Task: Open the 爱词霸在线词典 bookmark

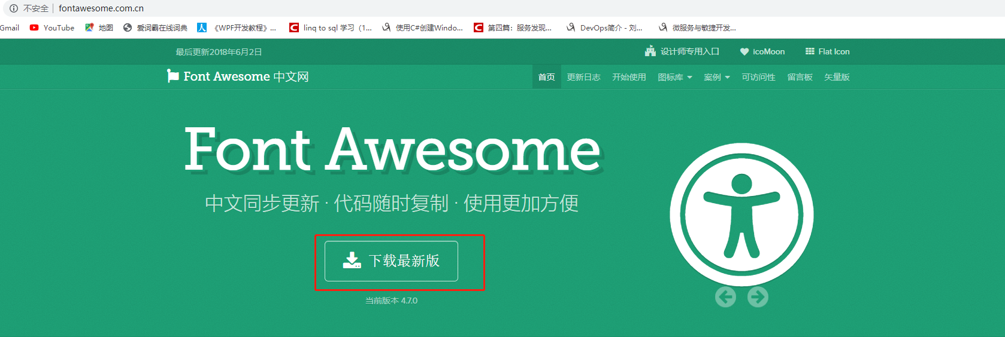Action: [155, 27]
